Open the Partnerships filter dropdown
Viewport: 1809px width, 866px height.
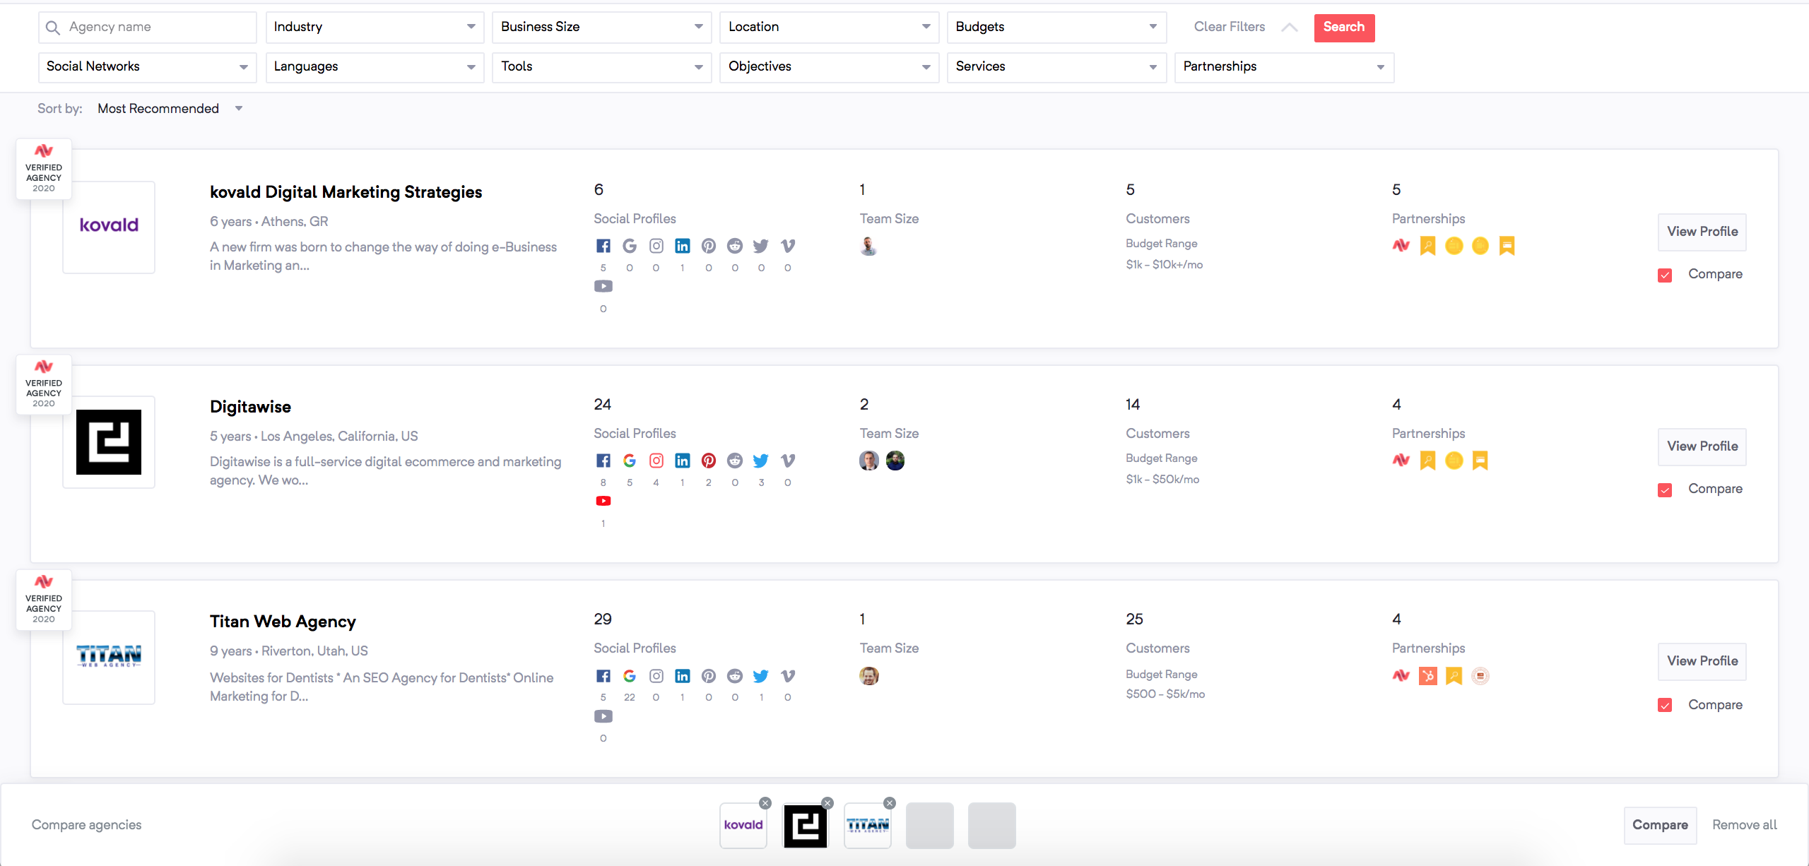pyautogui.click(x=1284, y=67)
